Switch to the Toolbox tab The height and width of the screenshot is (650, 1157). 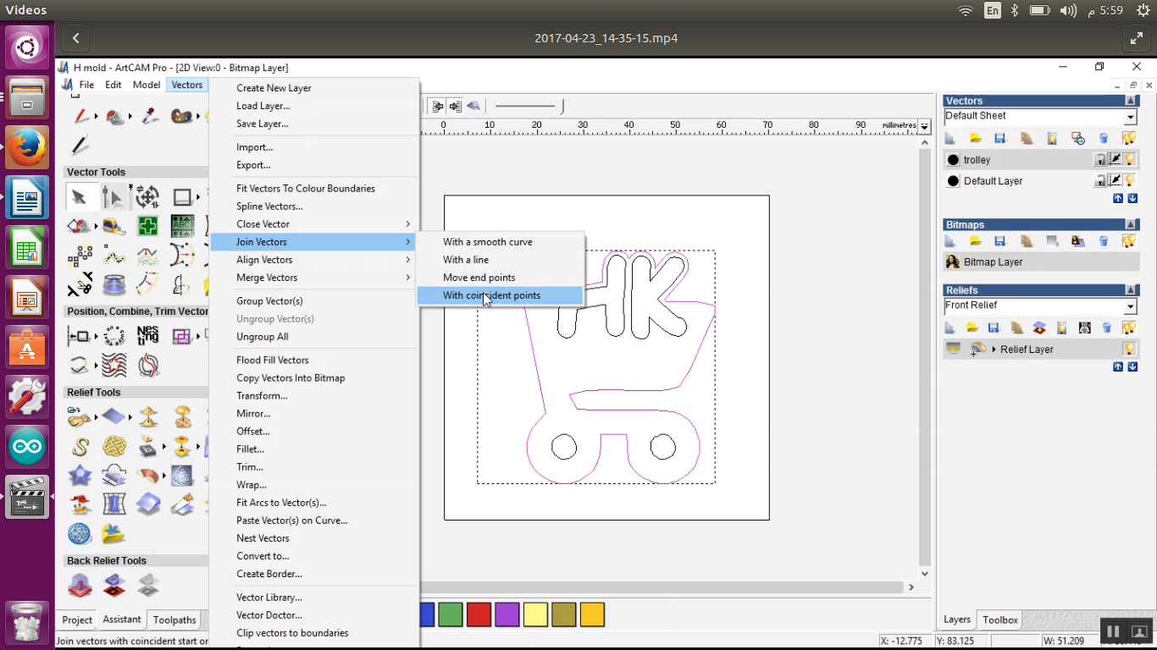(x=1000, y=620)
